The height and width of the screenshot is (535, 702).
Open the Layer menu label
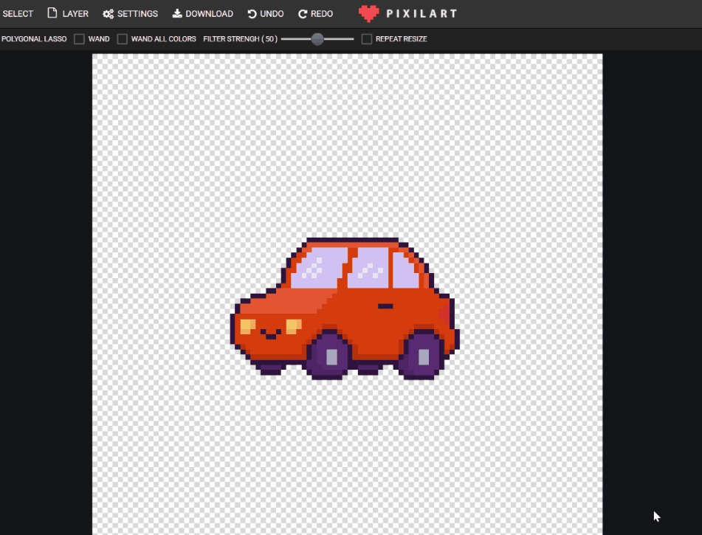pyautogui.click(x=75, y=14)
